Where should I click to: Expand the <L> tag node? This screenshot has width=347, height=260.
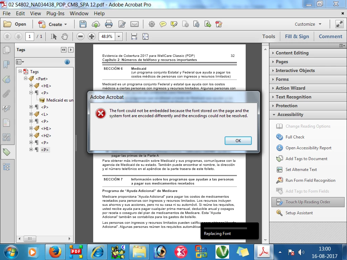(31, 114)
